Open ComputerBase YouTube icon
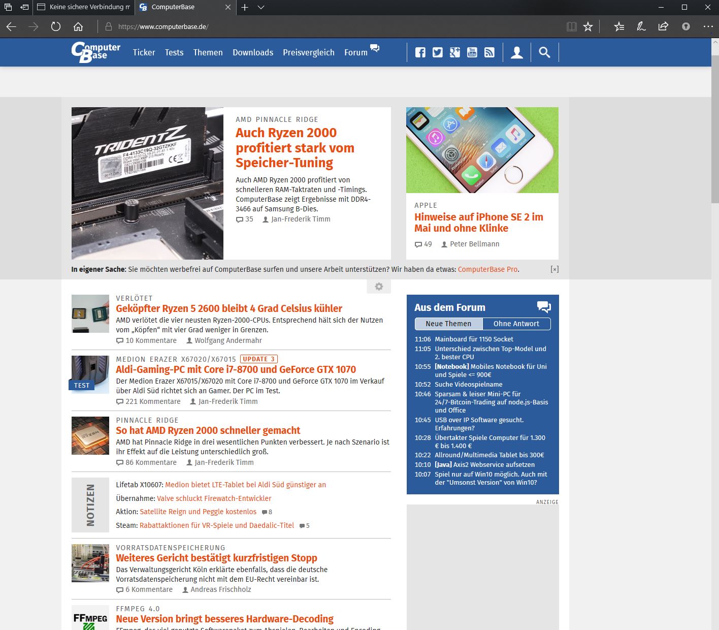This screenshot has width=719, height=630. 472,52
